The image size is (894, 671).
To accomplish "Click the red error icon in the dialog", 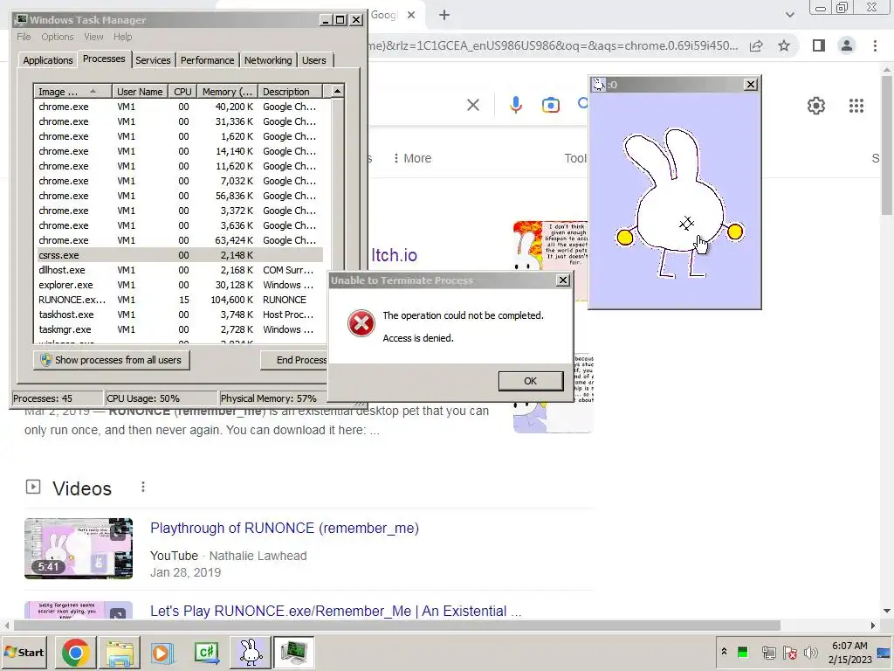I will (x=361, y=323).
